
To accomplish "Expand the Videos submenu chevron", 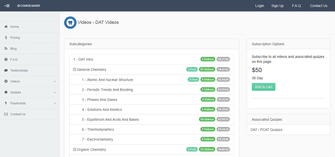I will (55, 82).
